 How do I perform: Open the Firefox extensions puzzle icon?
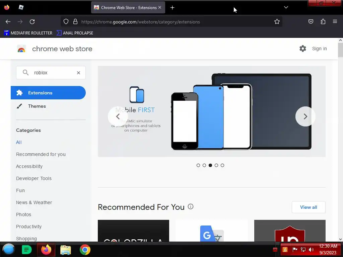323,21
